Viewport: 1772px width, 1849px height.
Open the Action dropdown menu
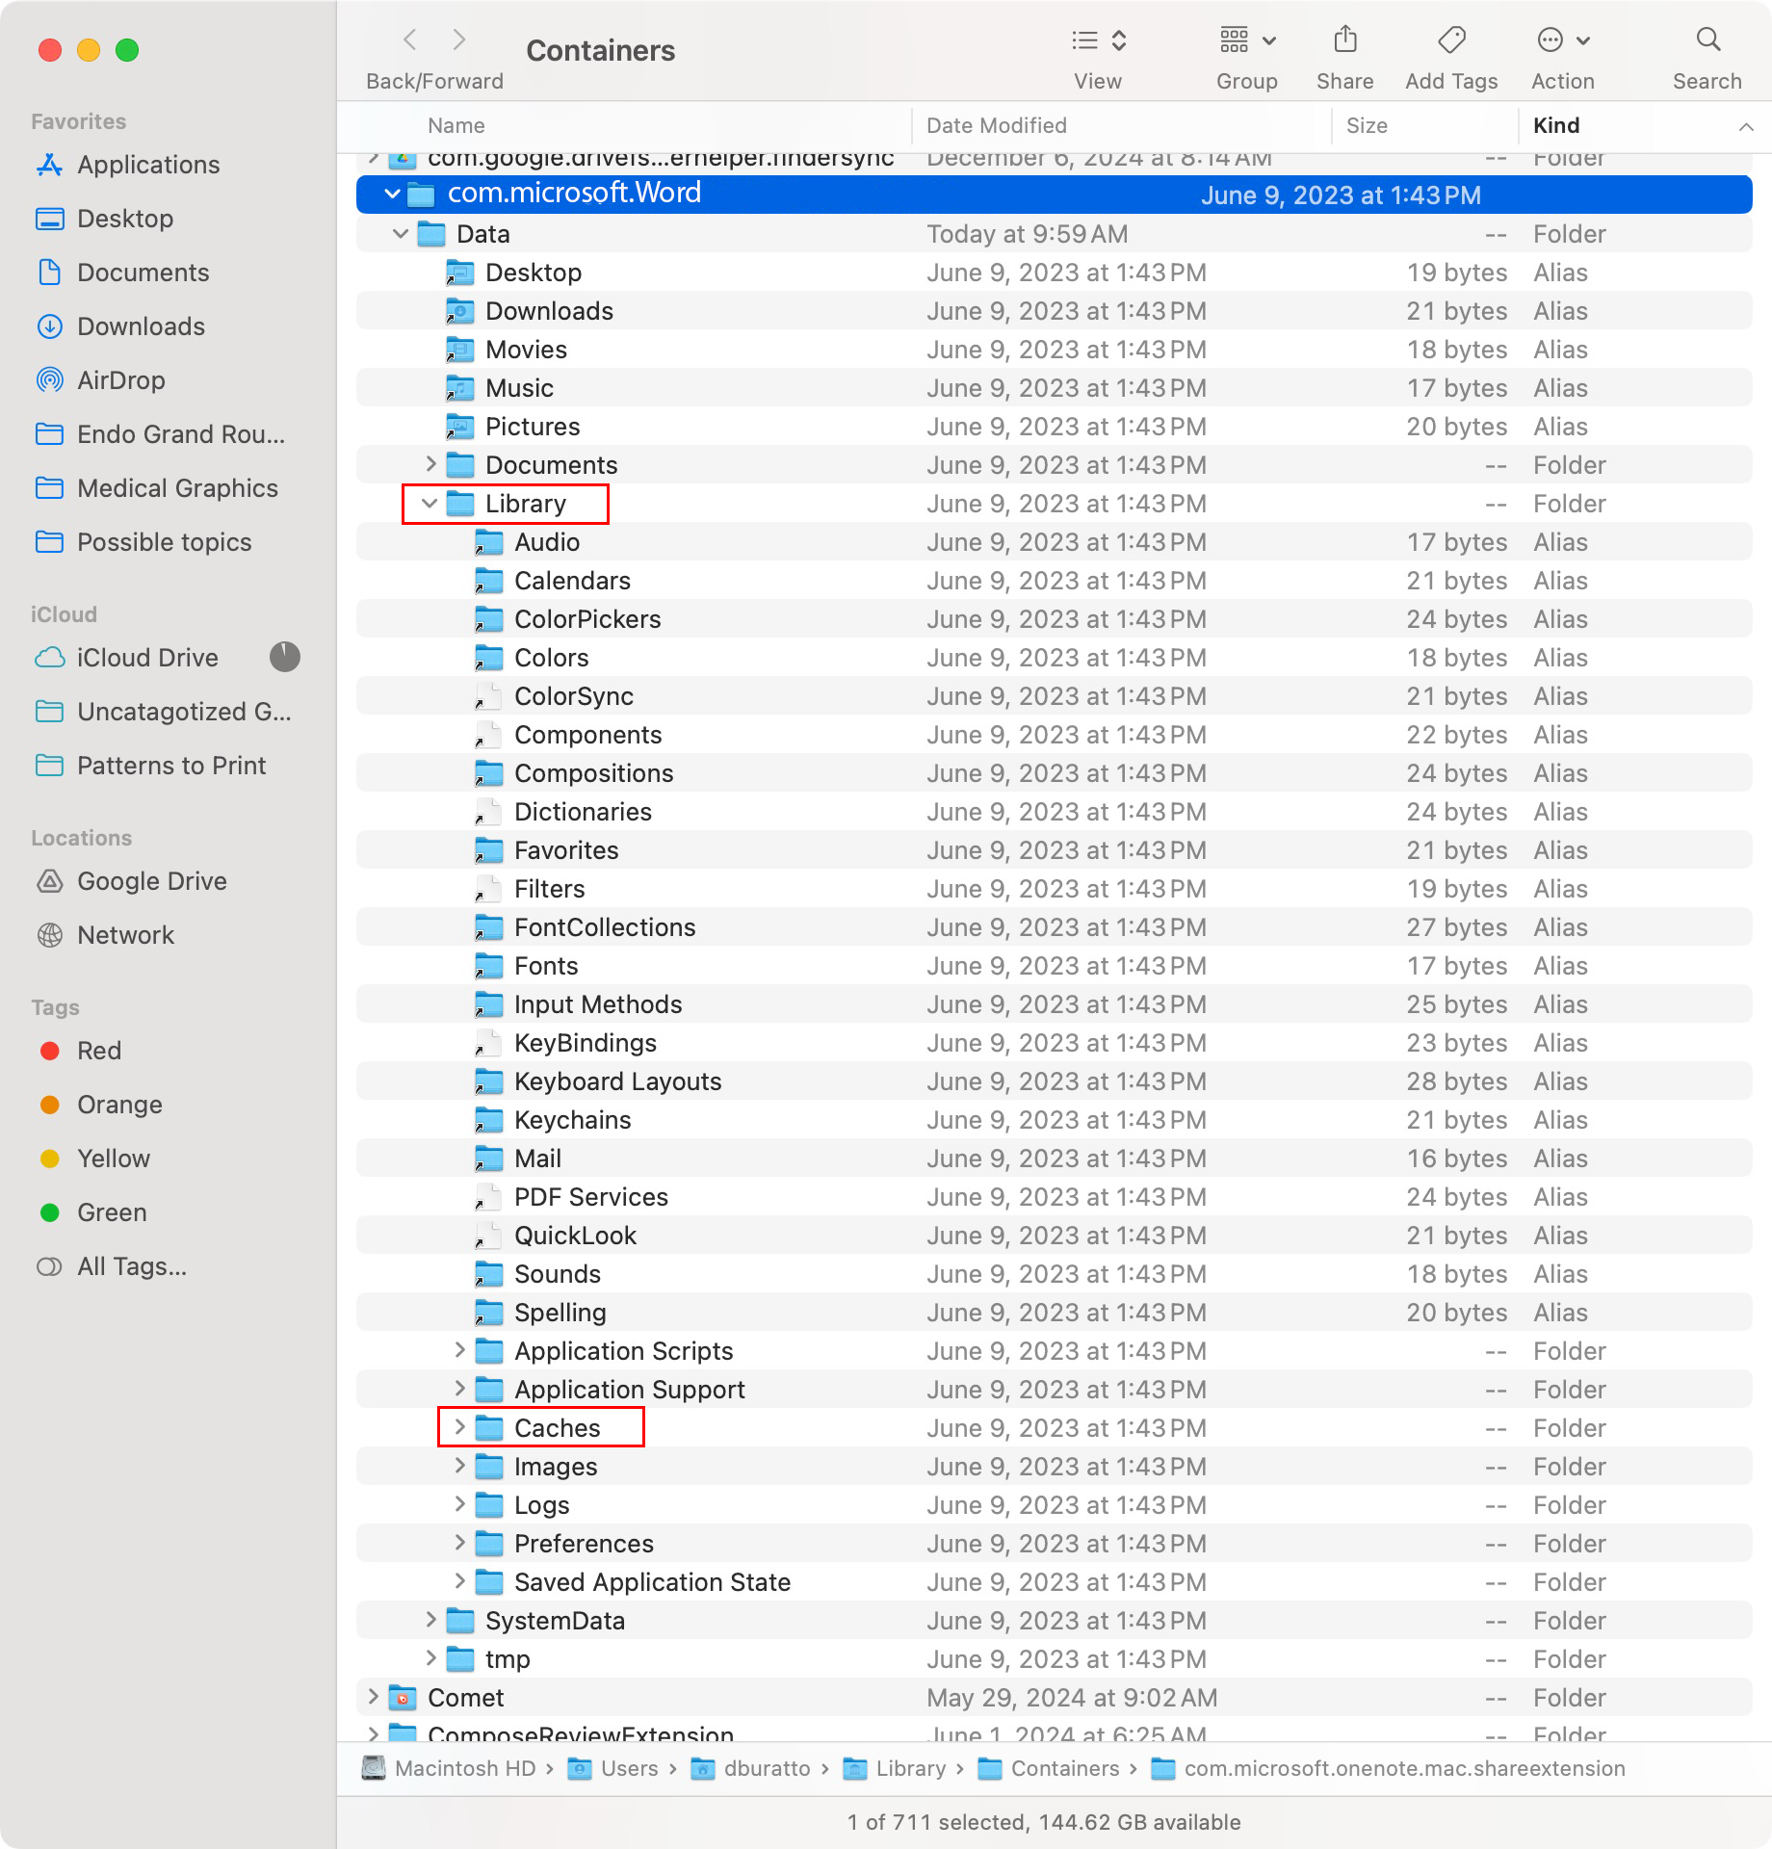click(x=1562, y=40)
